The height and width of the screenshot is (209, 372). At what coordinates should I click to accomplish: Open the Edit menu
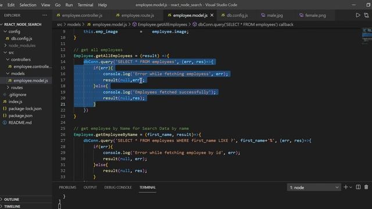11,5
